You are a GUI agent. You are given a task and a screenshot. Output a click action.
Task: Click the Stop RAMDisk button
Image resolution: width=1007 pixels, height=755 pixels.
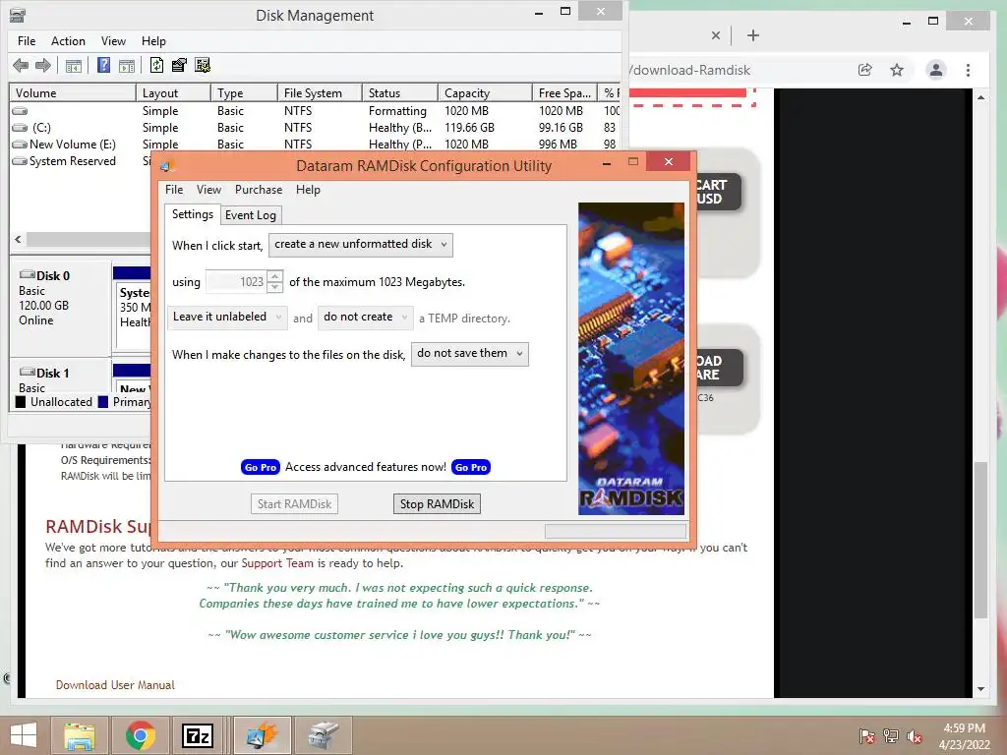[437, 504]
